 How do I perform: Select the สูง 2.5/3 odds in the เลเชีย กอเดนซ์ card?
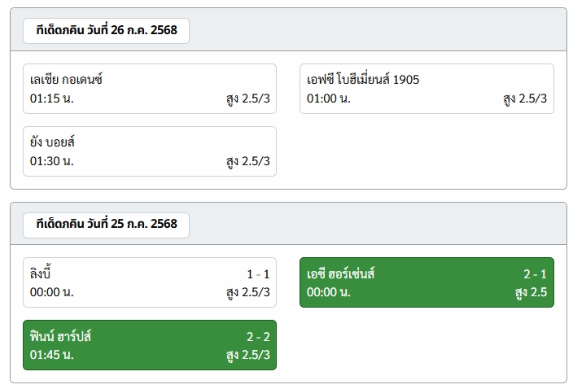tap(248, 98)
